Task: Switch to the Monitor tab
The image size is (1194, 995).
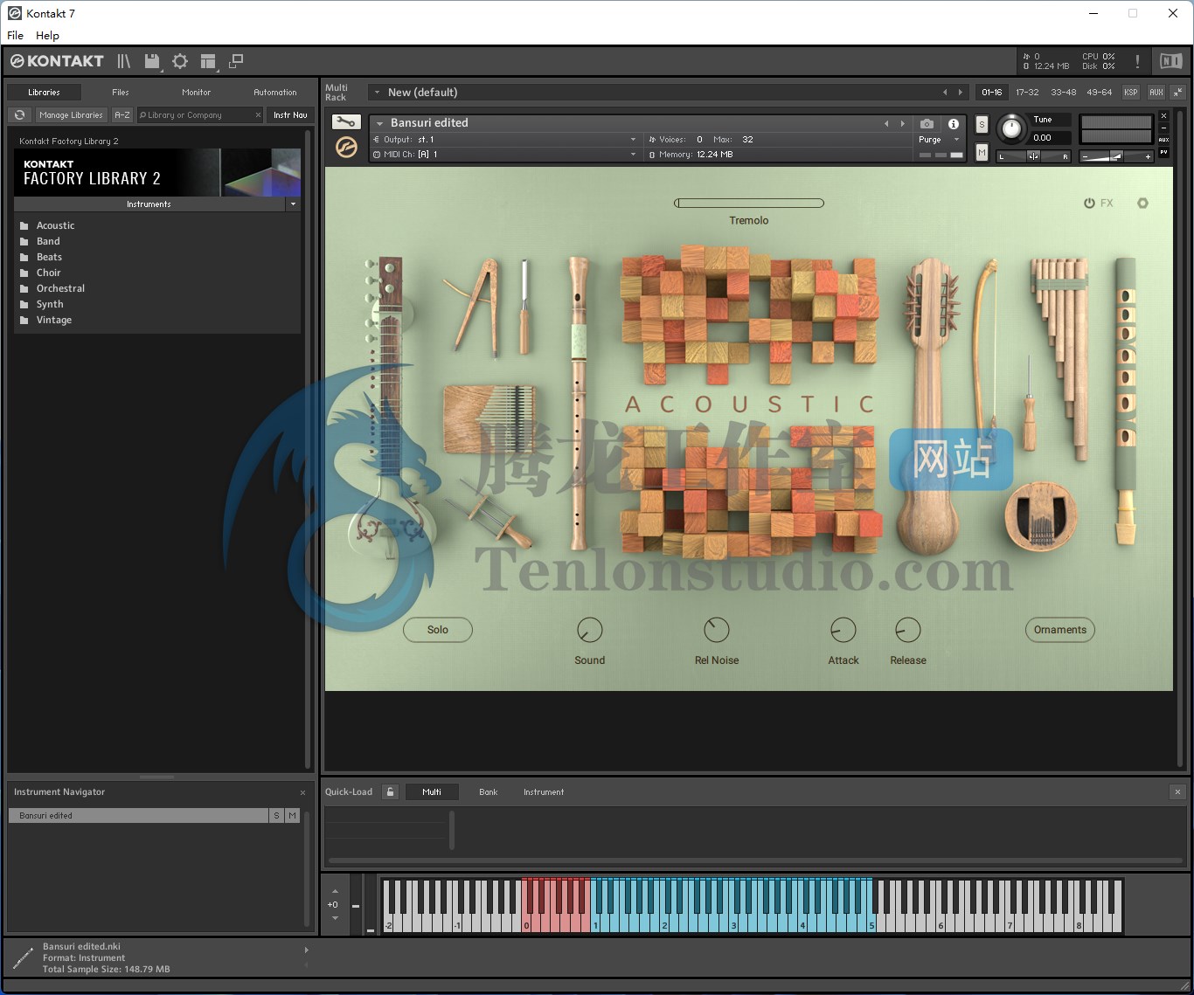Action: (196, 92)
